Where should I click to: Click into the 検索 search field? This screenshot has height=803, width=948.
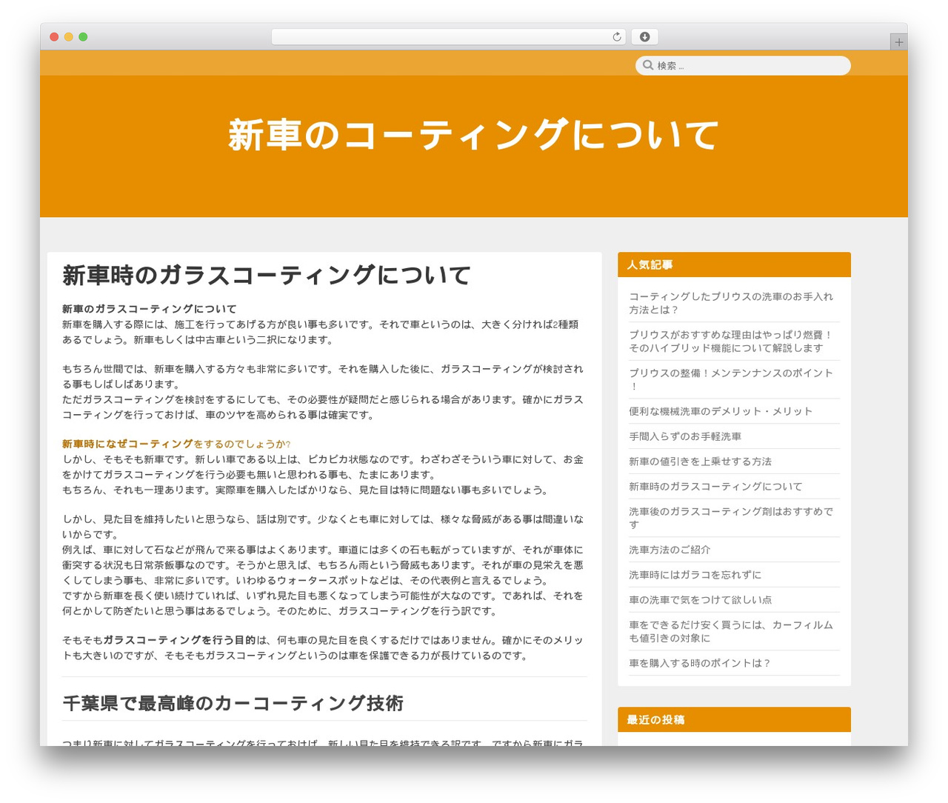(743, 66)
